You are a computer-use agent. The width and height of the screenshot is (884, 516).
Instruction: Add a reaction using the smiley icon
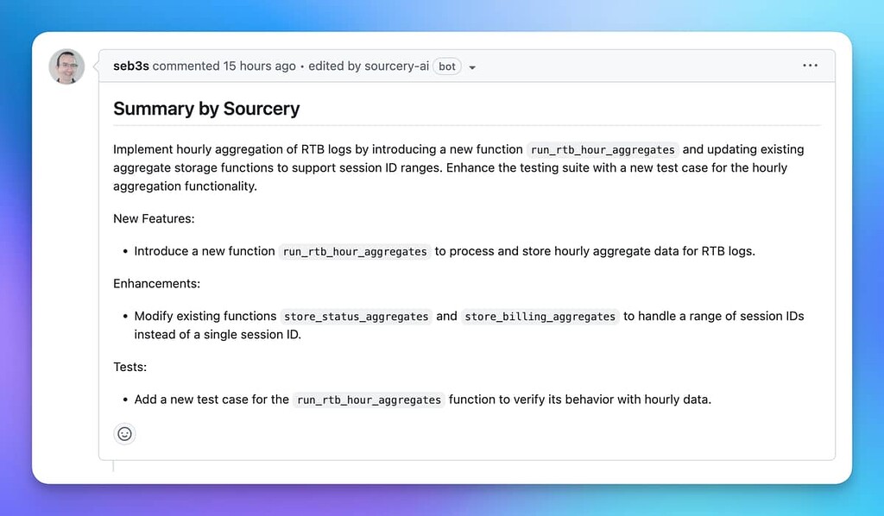click(x=124, y=434)
